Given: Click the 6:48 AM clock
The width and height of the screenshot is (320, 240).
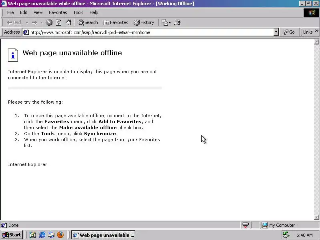Looking at the screenshot, I should pos(304,235).
